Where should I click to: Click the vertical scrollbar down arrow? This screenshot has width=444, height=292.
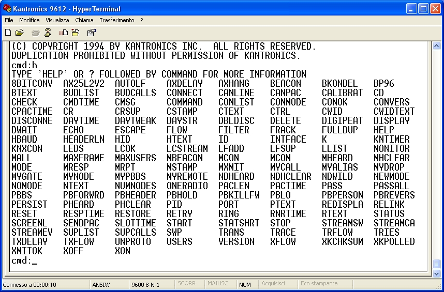pyautogui.click(x=436, y=273)
